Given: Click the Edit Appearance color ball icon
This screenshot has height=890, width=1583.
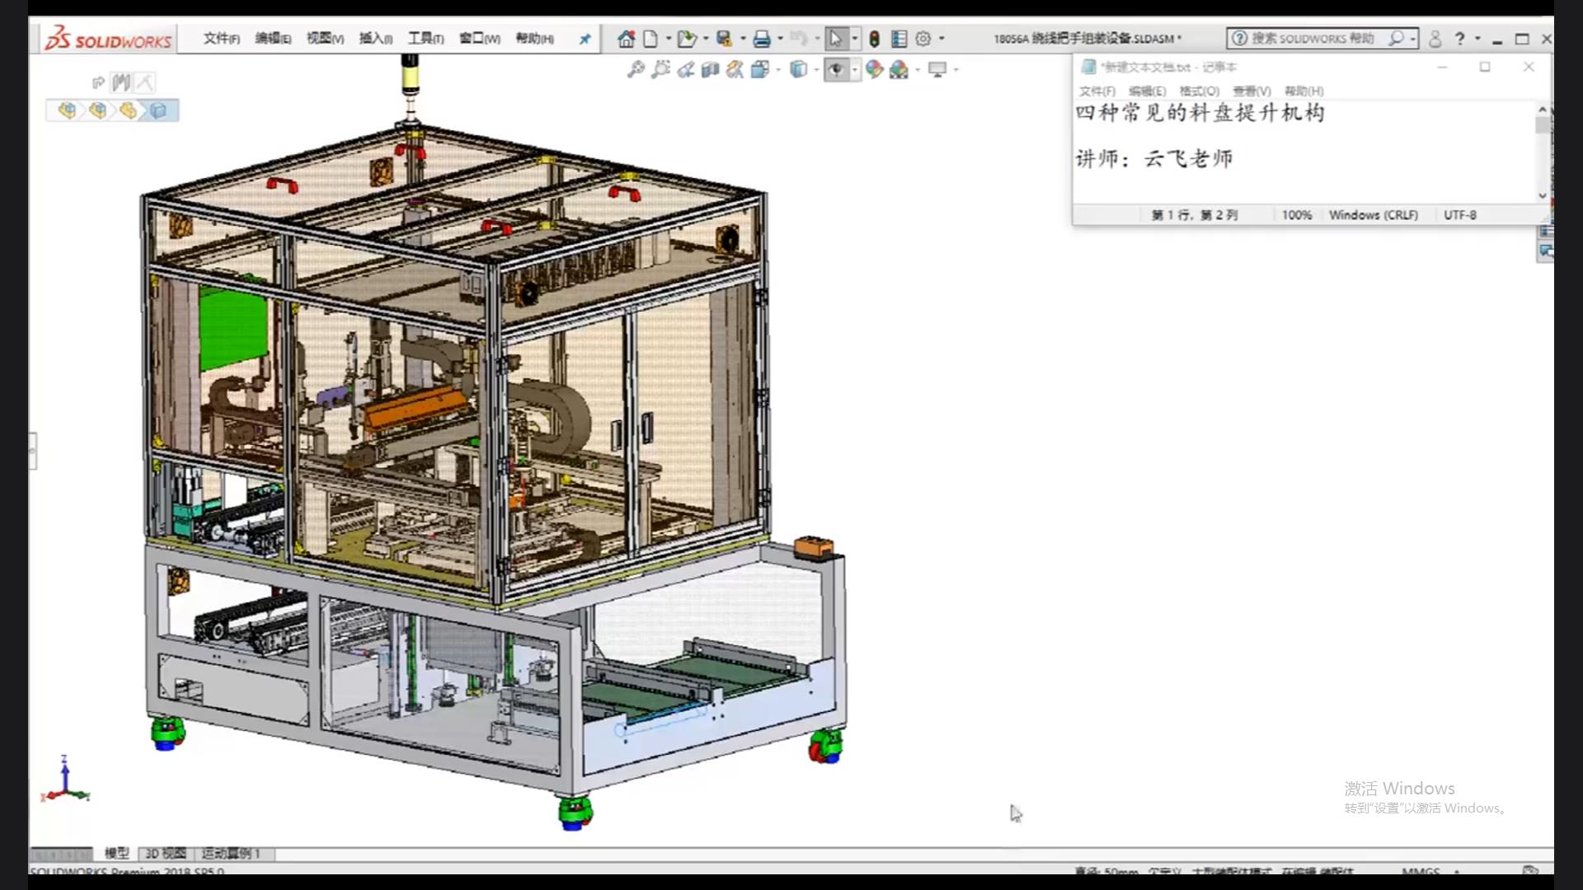Looking at the screenshot, I should (875, 70).
